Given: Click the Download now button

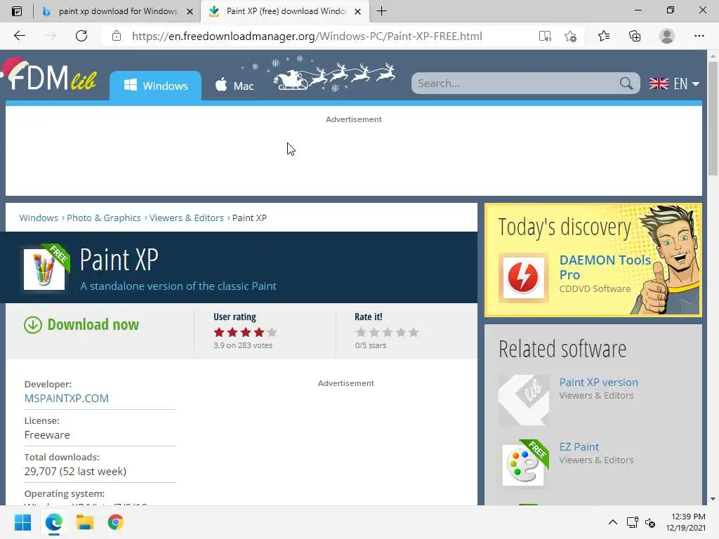Looking at the screenshot, I should (x=81, y=324).
